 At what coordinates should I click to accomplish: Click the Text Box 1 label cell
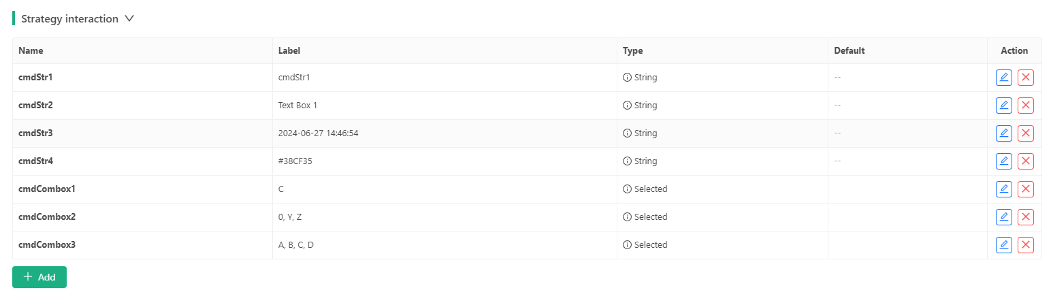tap(297, 106)
